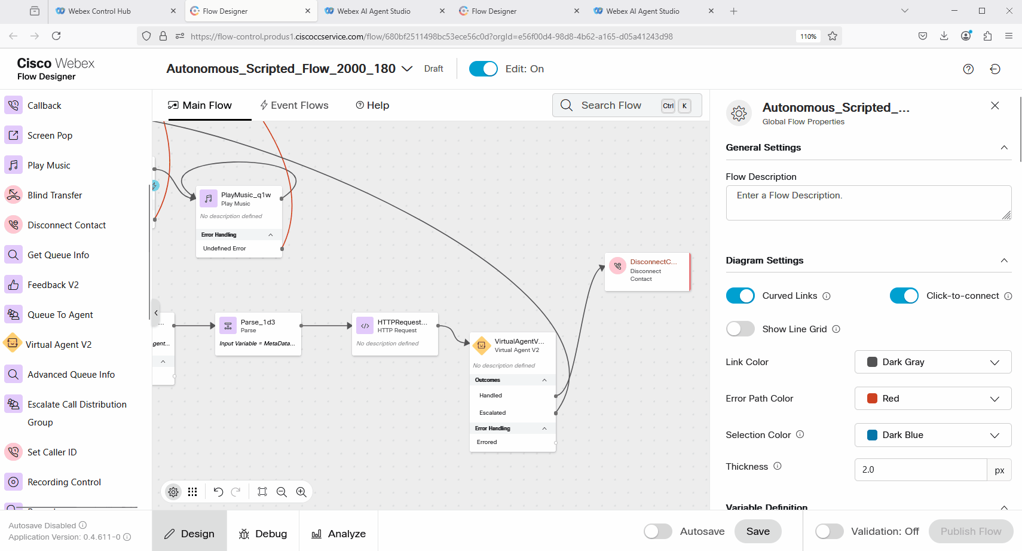Screen dimensions: 1022x551
Task: Click the Callback activity icon
Action: (13, 105)
